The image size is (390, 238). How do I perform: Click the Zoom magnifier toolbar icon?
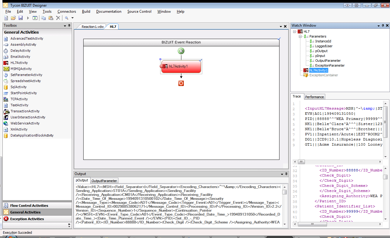[67, 18]
